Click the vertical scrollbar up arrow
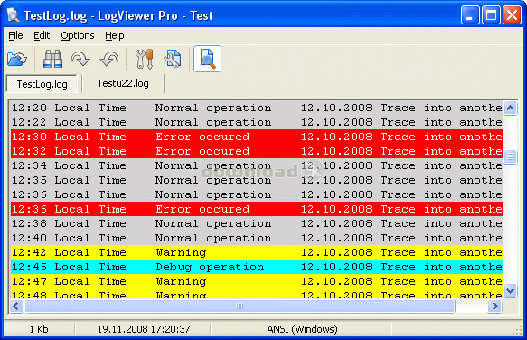This screenshot has height=340, width=527. pyautogui.click(x=510, y=108)
